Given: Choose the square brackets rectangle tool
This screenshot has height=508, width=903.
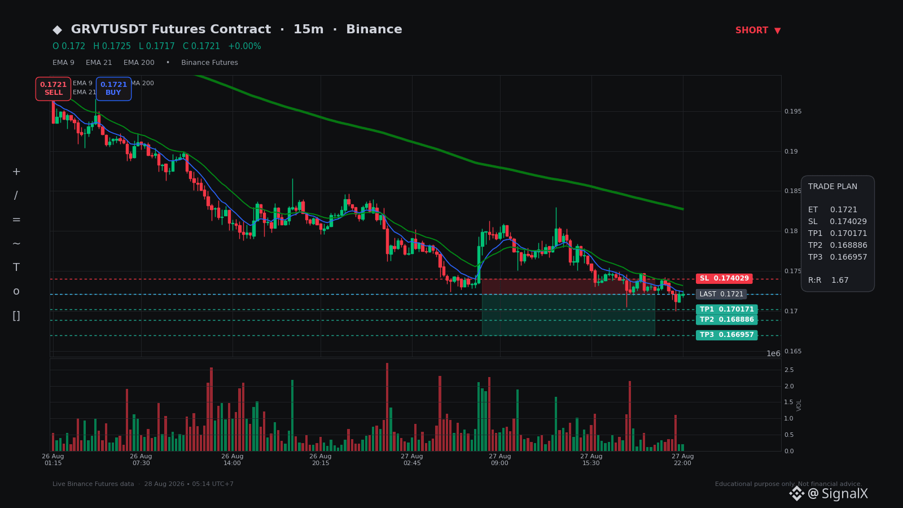Looking at the screenshot, I should (16, 316).
